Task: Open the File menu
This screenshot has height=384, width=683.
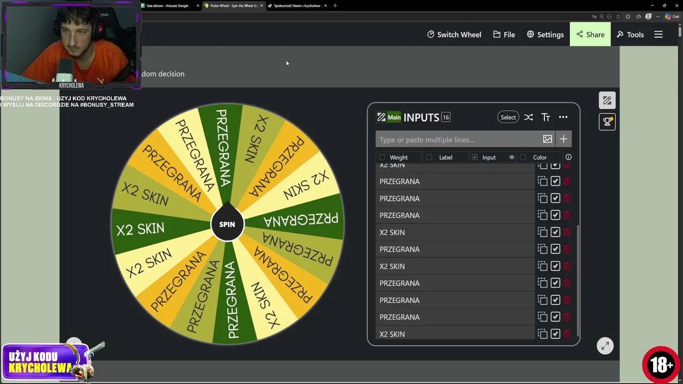Action: click(504, 34)
